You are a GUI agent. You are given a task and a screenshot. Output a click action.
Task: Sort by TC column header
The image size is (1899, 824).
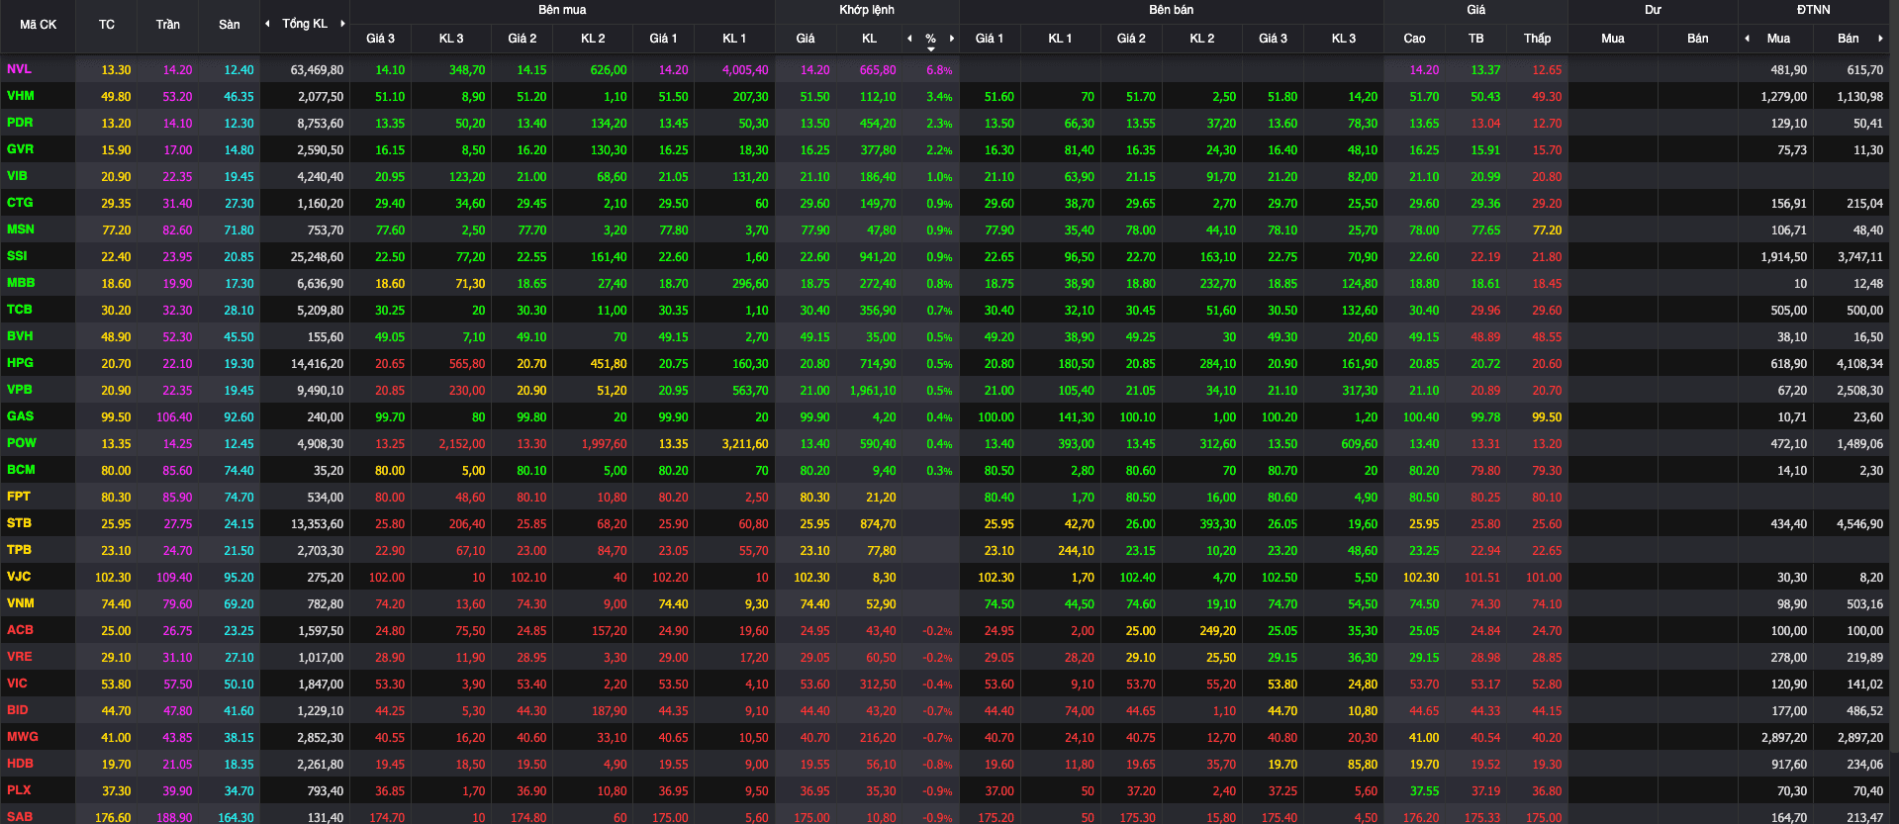107,25
